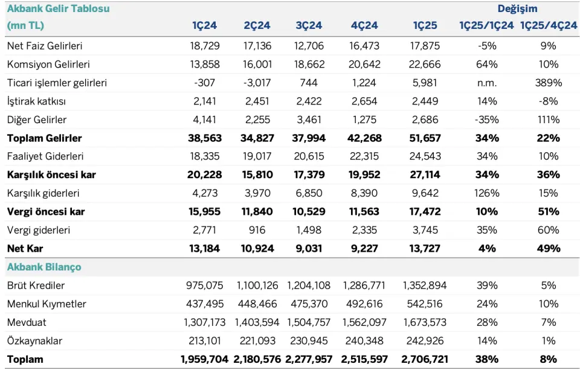Click the value 24,543 in Faaliyet Giderleri
The image size is (580, 370).
pyautogui.click(x=425, y=156)
